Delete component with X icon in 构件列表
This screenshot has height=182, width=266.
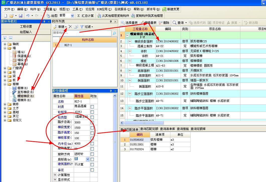click(70, 27)
